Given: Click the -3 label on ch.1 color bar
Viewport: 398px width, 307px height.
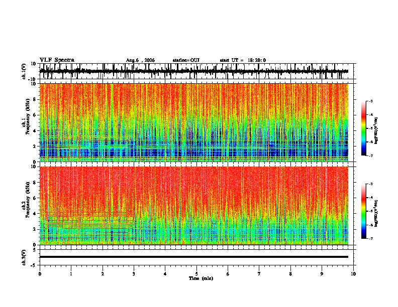Looking at the screenshot, I should coord(370,101).
